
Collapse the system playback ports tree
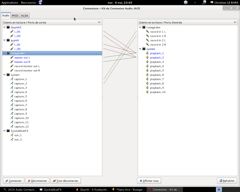[140, 49]
